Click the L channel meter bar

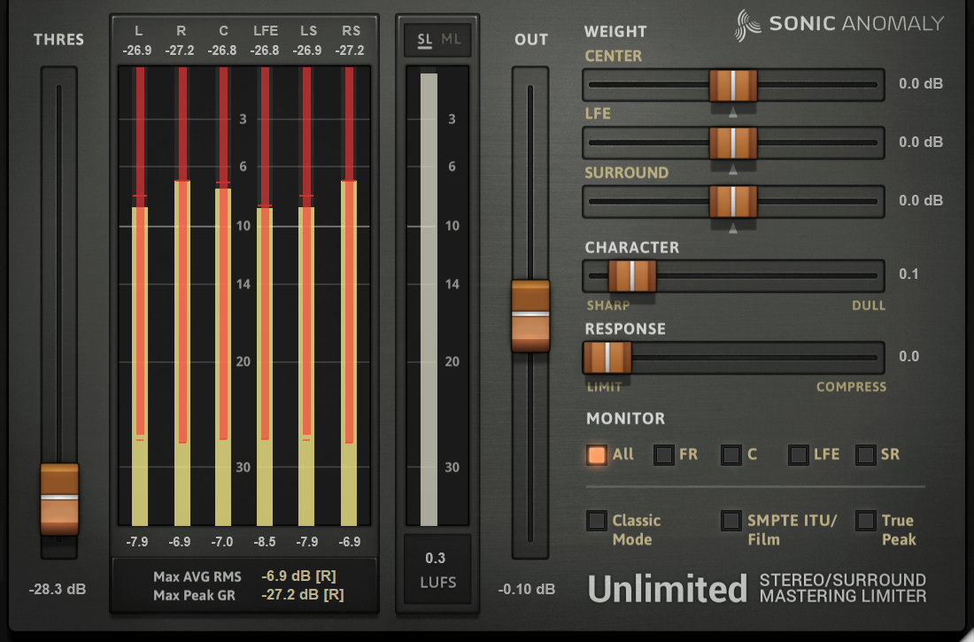click(x=140, y=297)
